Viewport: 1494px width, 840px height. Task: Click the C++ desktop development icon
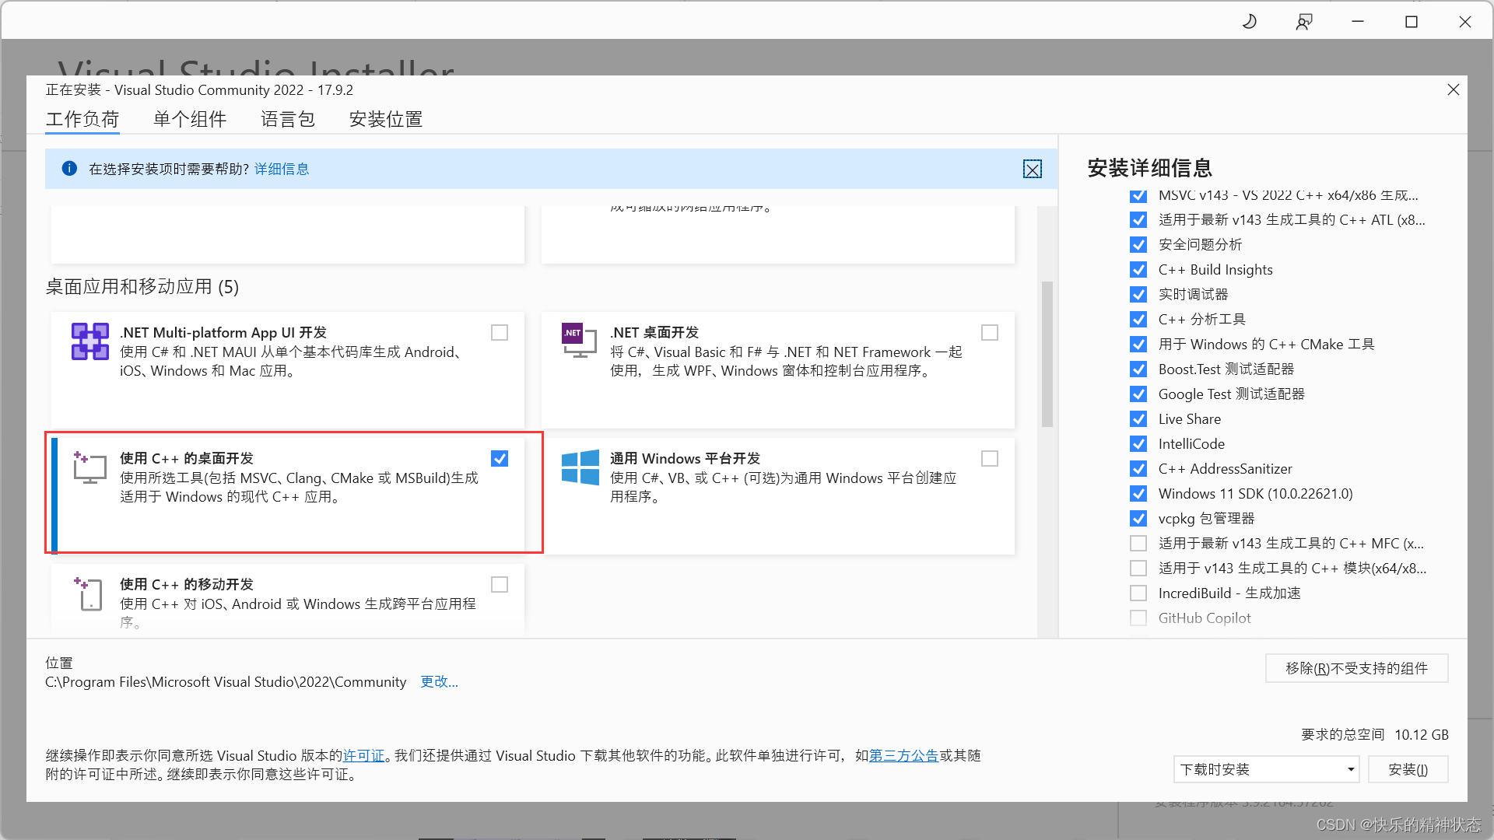(90, 467)
